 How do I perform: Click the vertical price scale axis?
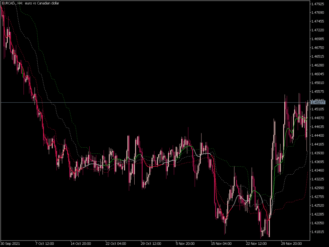coord(318,129)
